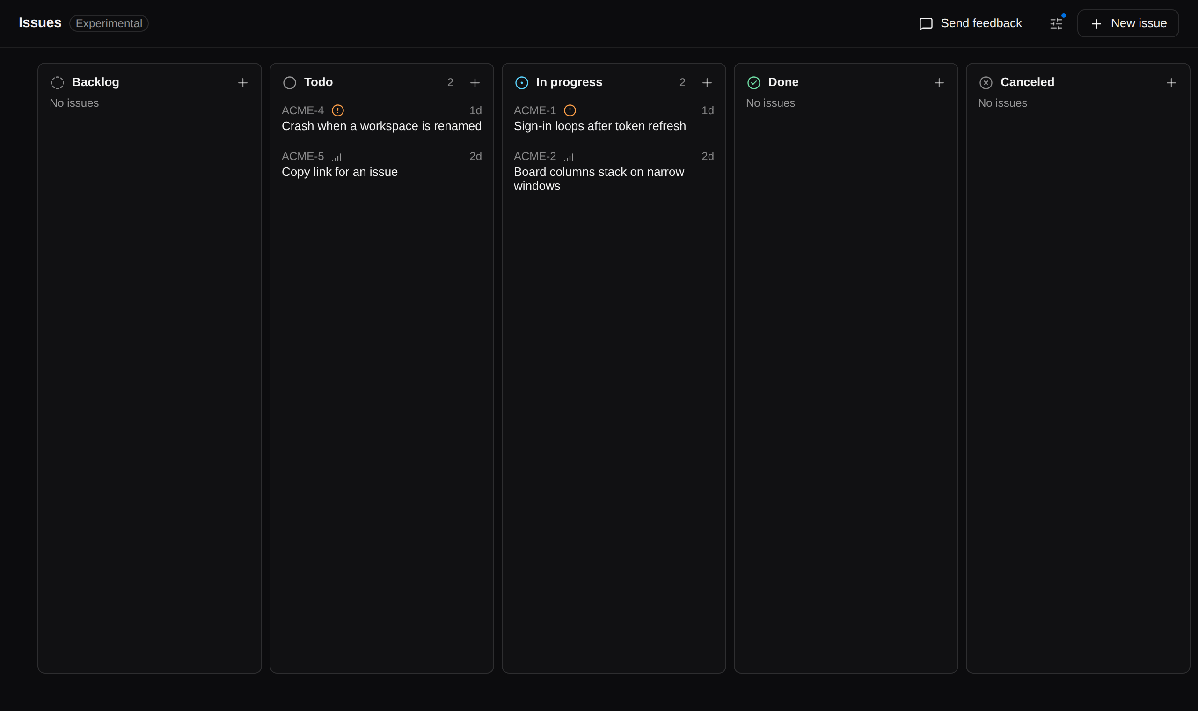This screenshot has width=1198, height=711.
Task: Click the Backlog column title
Action: click(x=95, y=82)
